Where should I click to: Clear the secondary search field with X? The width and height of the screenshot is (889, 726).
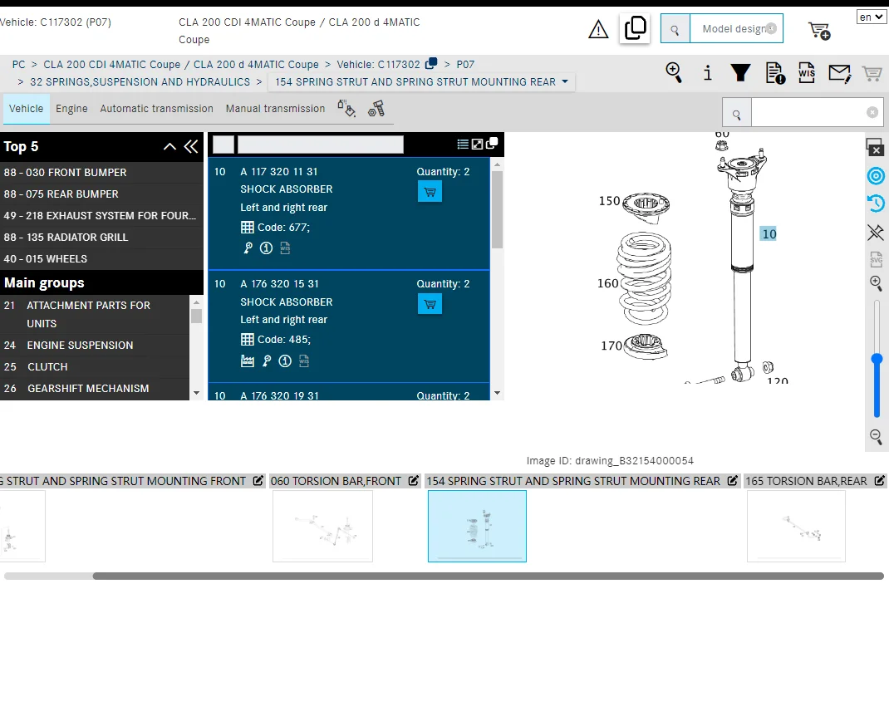[872, 113]
